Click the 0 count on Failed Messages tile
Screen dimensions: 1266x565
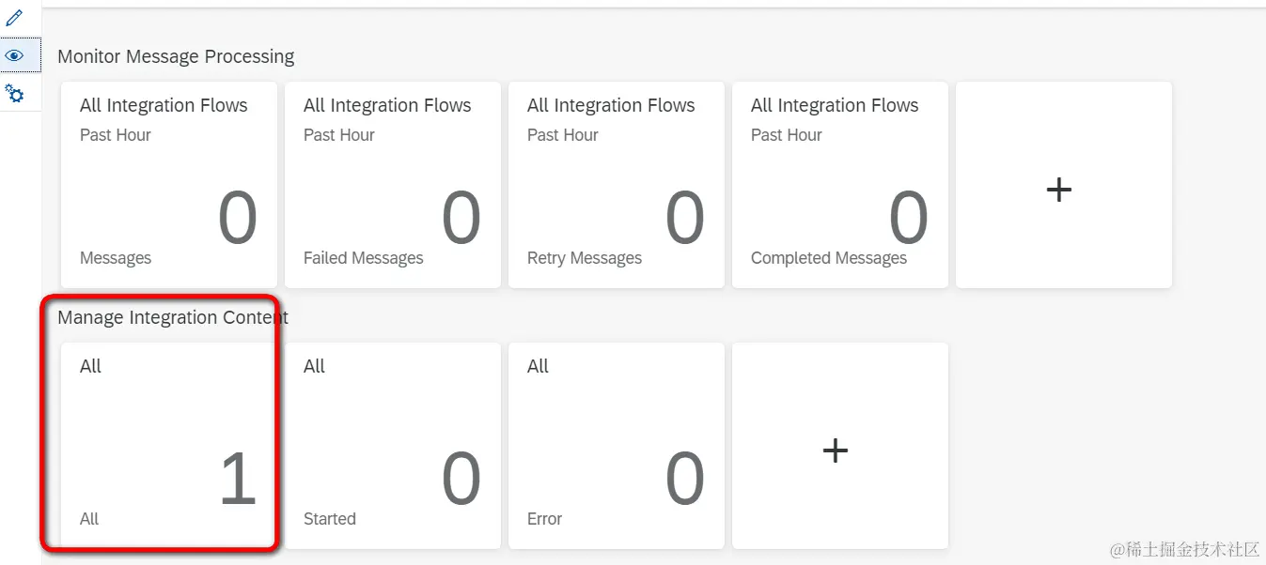(461, 218)
